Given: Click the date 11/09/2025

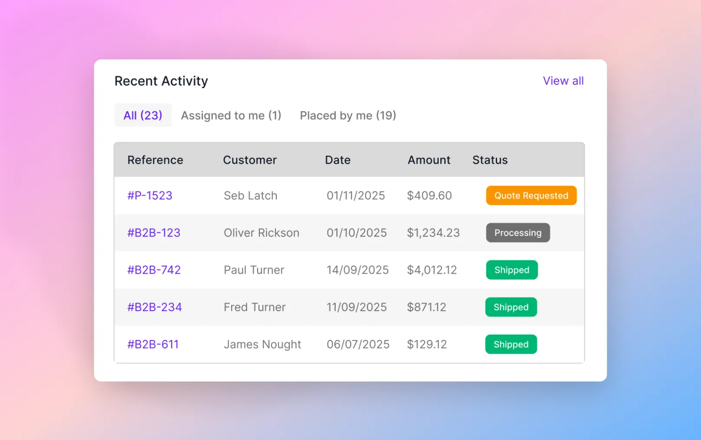Looking at the screenshot, I should 357,307.
